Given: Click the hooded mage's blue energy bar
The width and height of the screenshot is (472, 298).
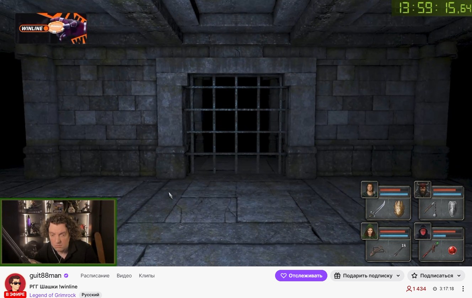Looking at the screenshot, I should point(447,236).
